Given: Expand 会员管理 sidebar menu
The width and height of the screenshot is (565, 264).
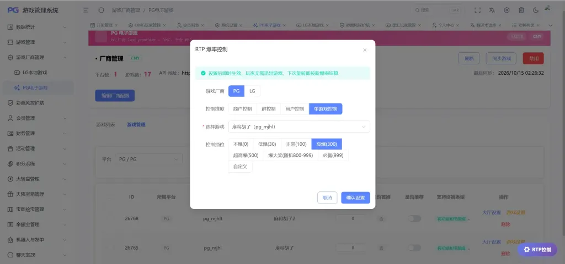Looking at the screenshot, I should tap(65, 118).
